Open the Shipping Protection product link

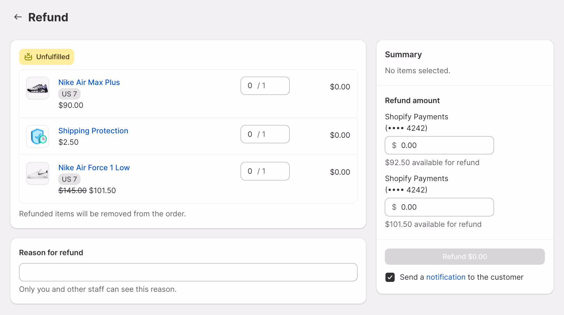click(93, 131)
